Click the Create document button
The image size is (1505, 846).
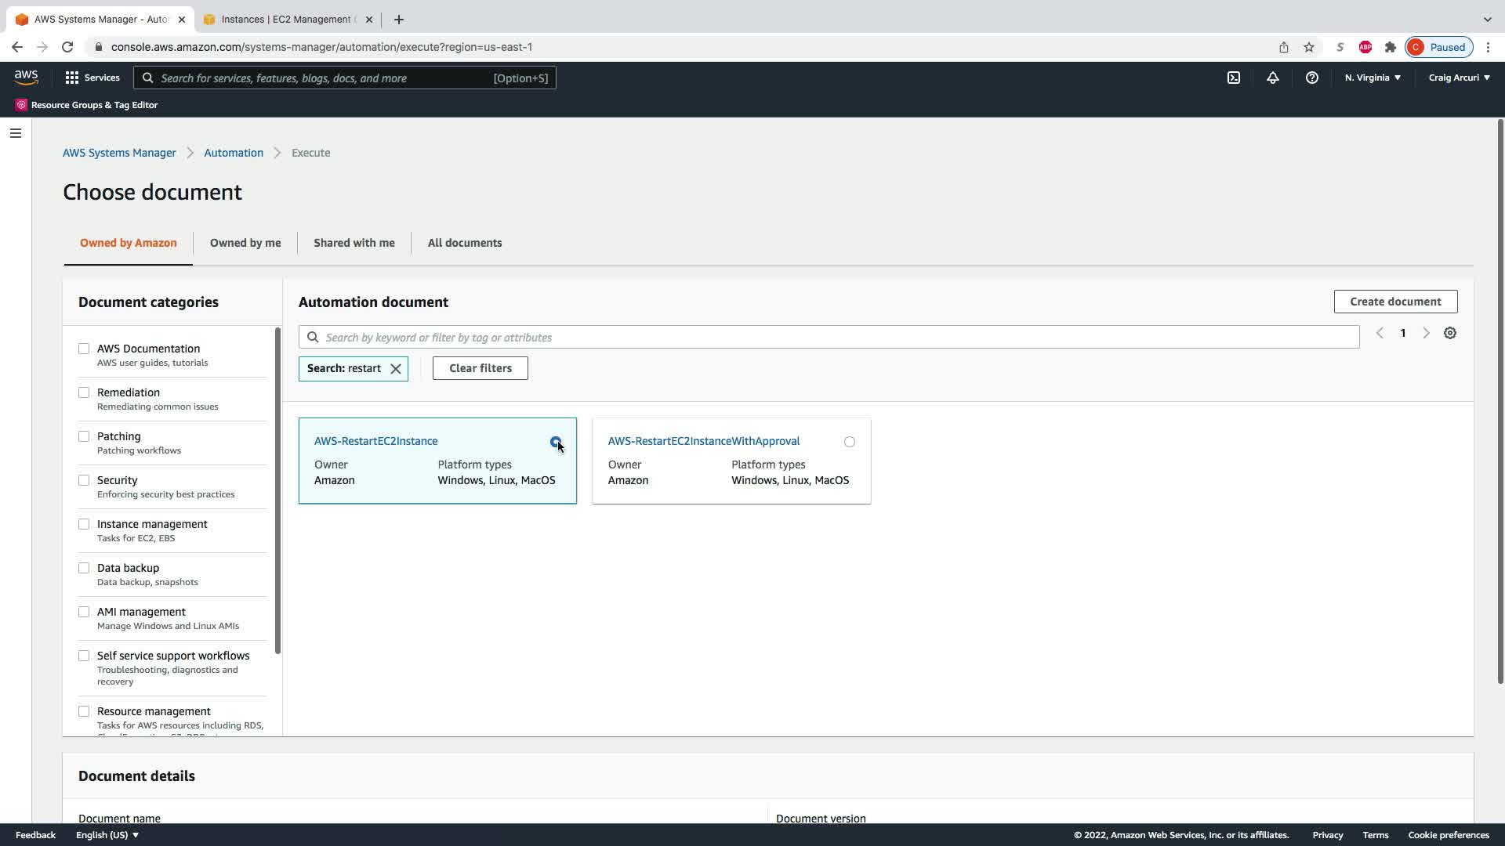pyautogui.click(x=1395, y=302)
